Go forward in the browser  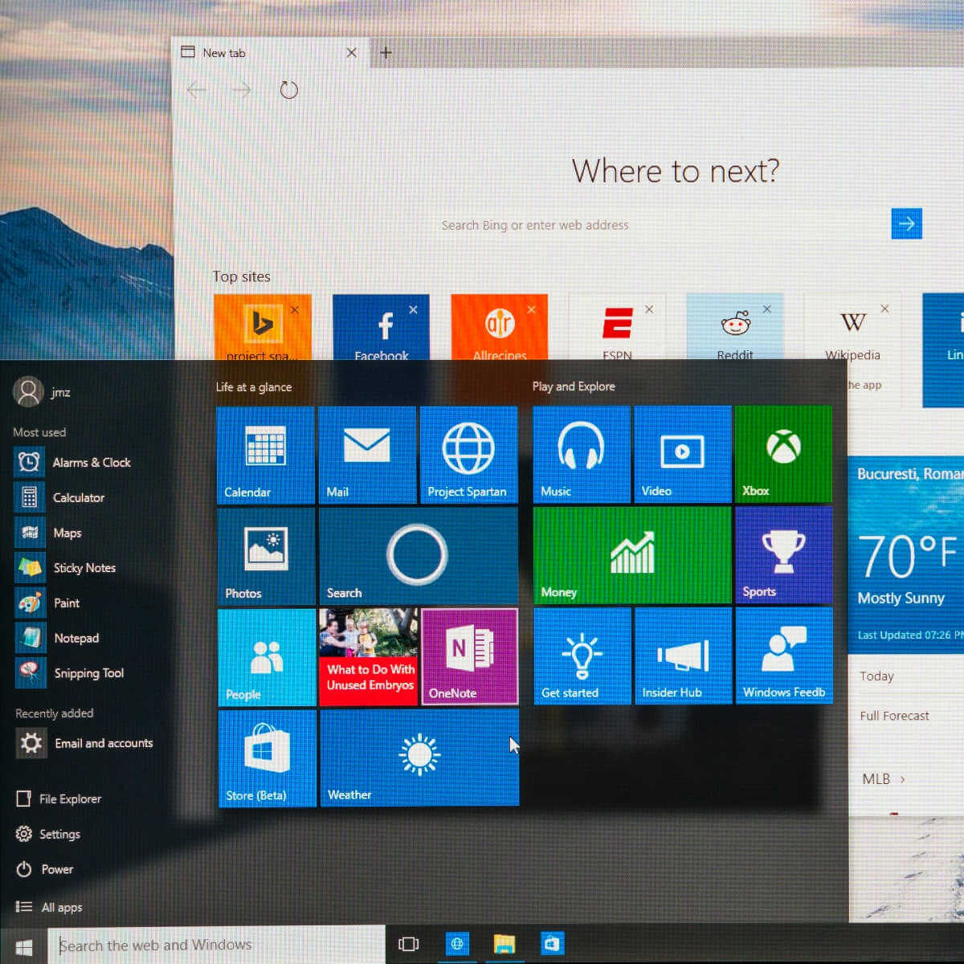coord(241,90)
